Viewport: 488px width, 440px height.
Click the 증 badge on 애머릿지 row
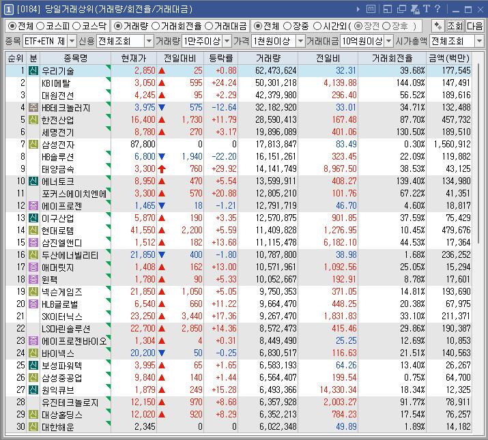33,267
